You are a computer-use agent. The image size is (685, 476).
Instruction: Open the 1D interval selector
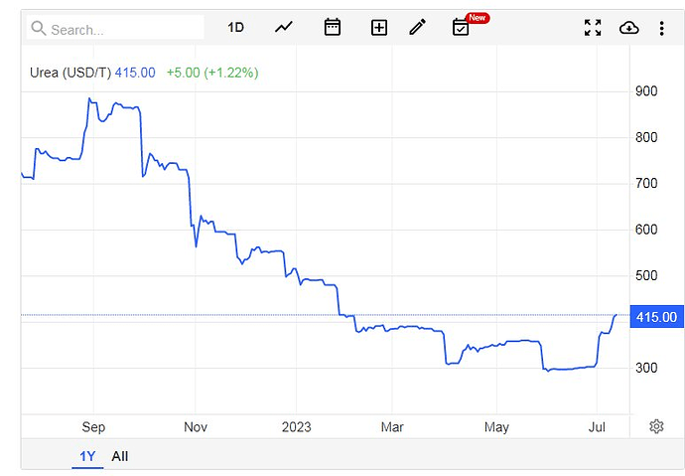pyautogui.click(x=235, y=28)
